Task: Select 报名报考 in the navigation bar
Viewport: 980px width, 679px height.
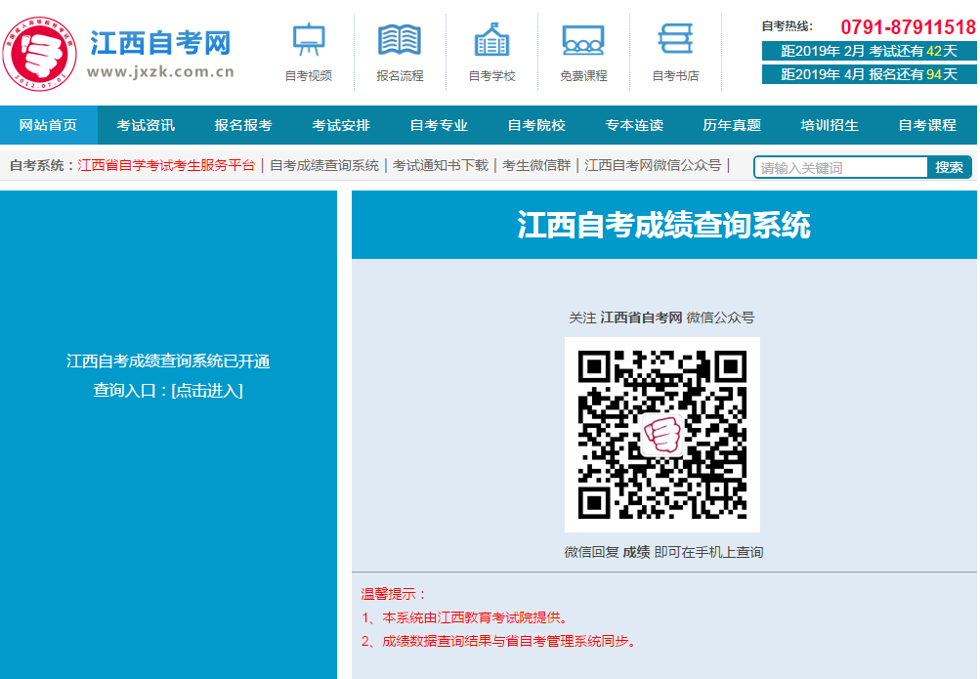Action: coord(243,125)
